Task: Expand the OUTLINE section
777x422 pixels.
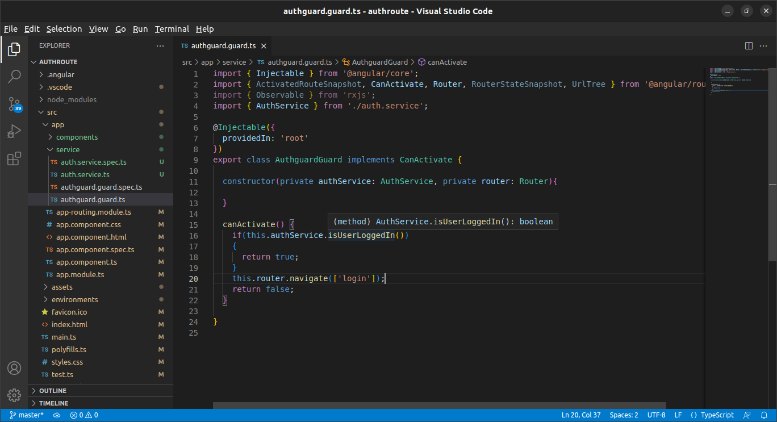Action: pyautogui.click(x=101, y=391)
